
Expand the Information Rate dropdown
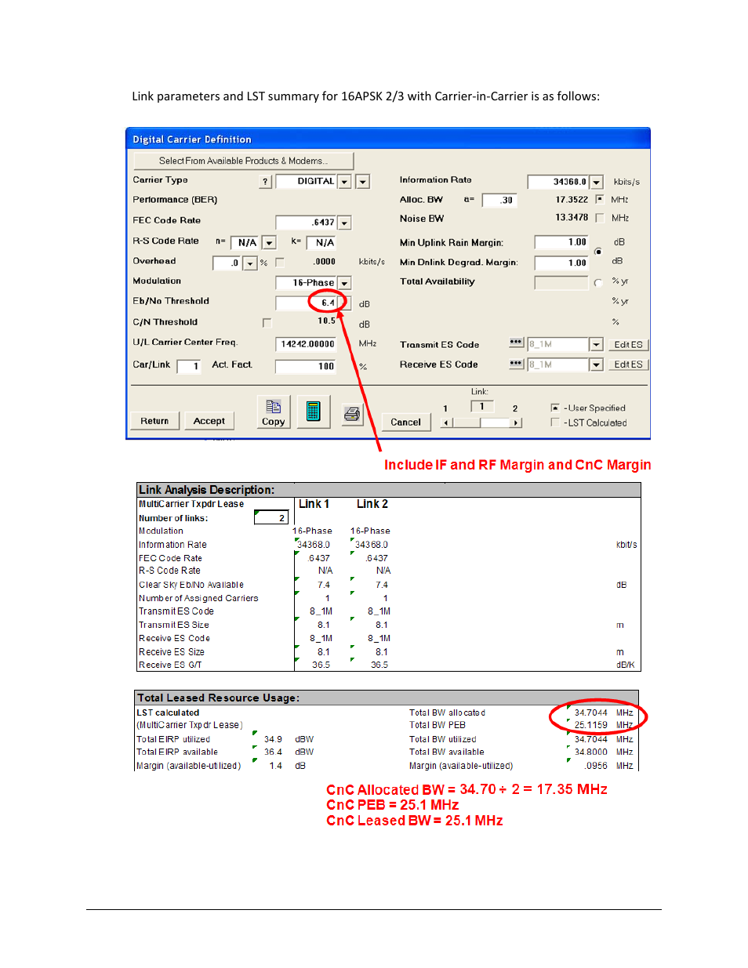[x=597, y=183]
